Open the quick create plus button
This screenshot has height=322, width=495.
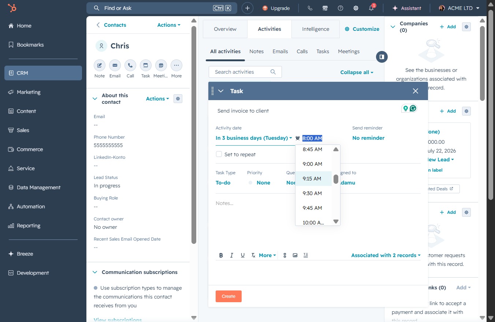pos(247,8)
